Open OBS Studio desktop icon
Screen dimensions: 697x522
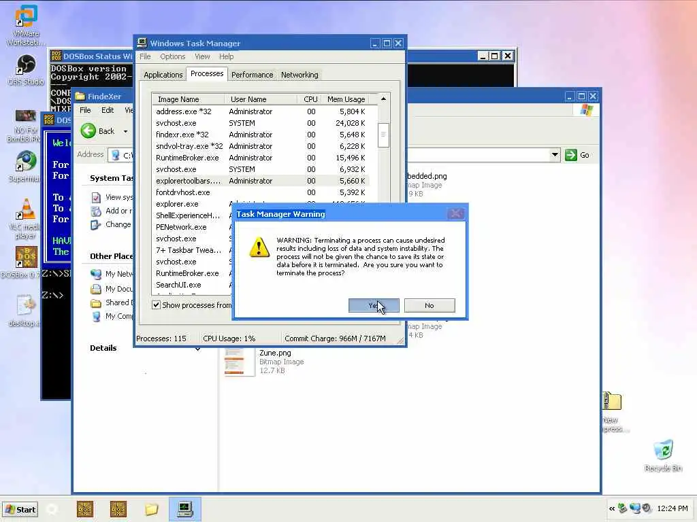coord(27,65)
